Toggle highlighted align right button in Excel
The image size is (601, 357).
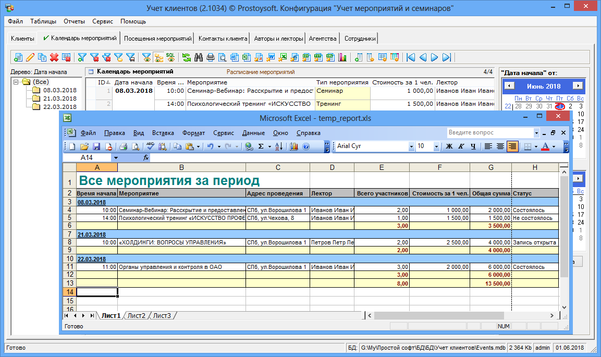512,146
